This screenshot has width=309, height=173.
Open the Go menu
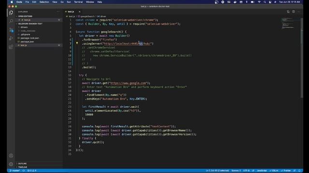[x=62, y=2]
